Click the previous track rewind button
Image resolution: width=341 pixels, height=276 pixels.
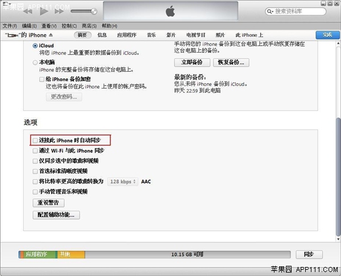point(28,11)
